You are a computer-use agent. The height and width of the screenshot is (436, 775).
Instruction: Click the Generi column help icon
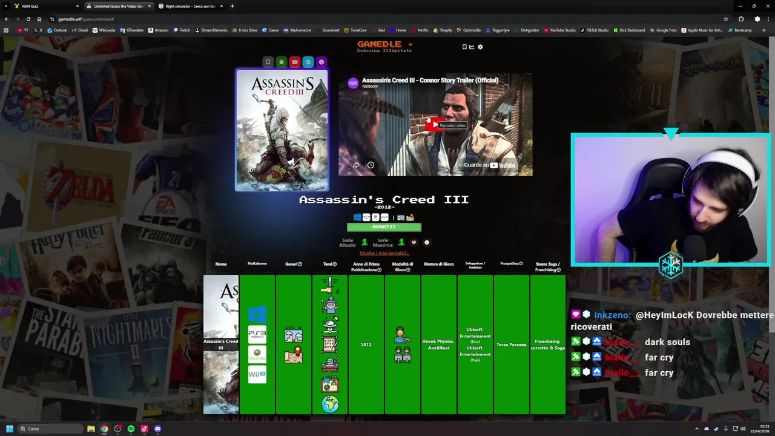300,264
